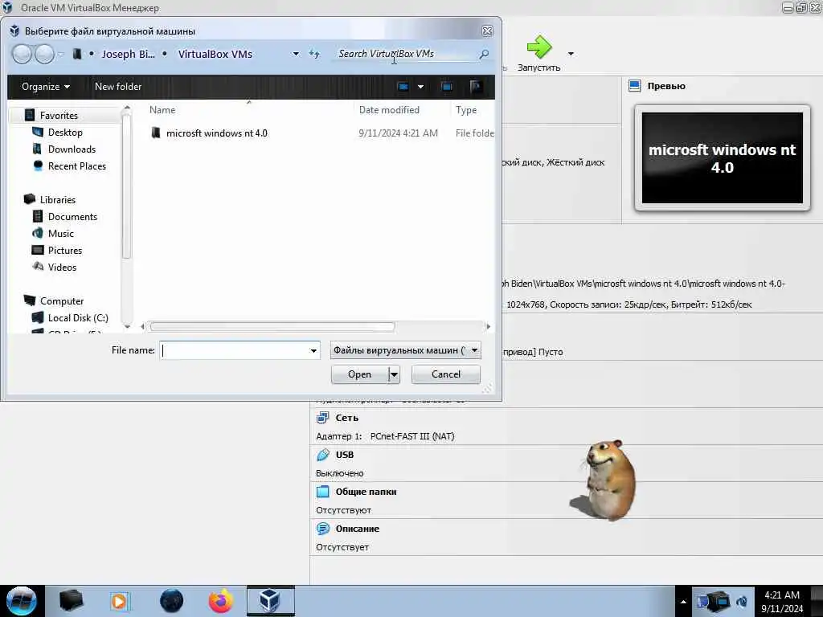Click navigation pane scroll down arrow
This screenshot has width=823, height=617.
pos(126,326)
